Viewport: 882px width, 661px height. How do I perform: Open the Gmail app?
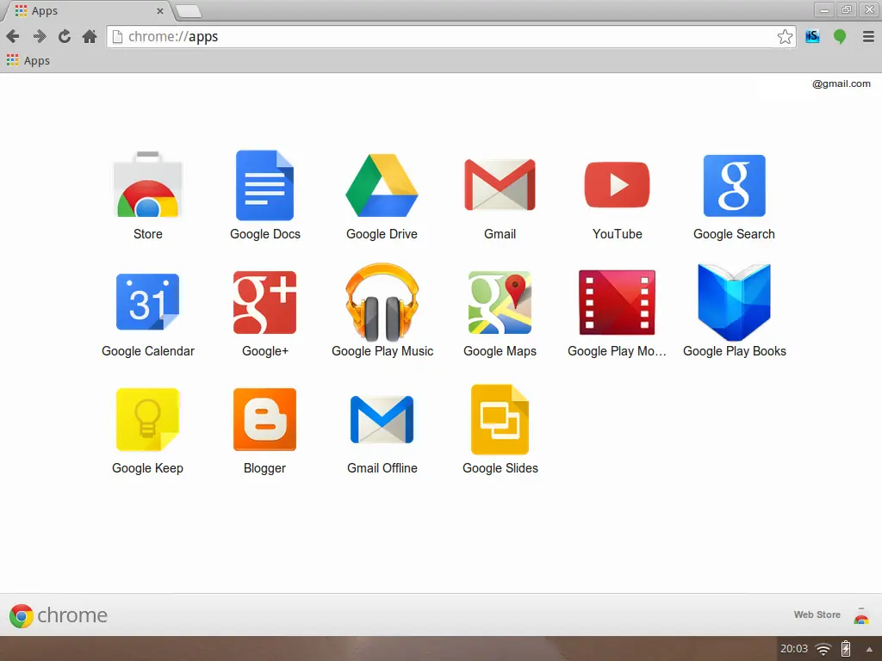(500, 185)
